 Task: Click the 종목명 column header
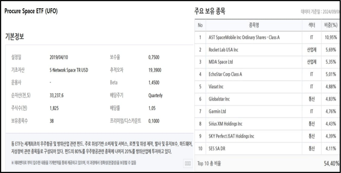pos(254,25)
